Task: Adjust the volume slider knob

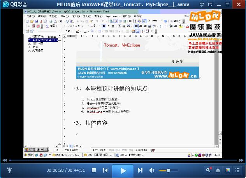Action: coord(168,170)
